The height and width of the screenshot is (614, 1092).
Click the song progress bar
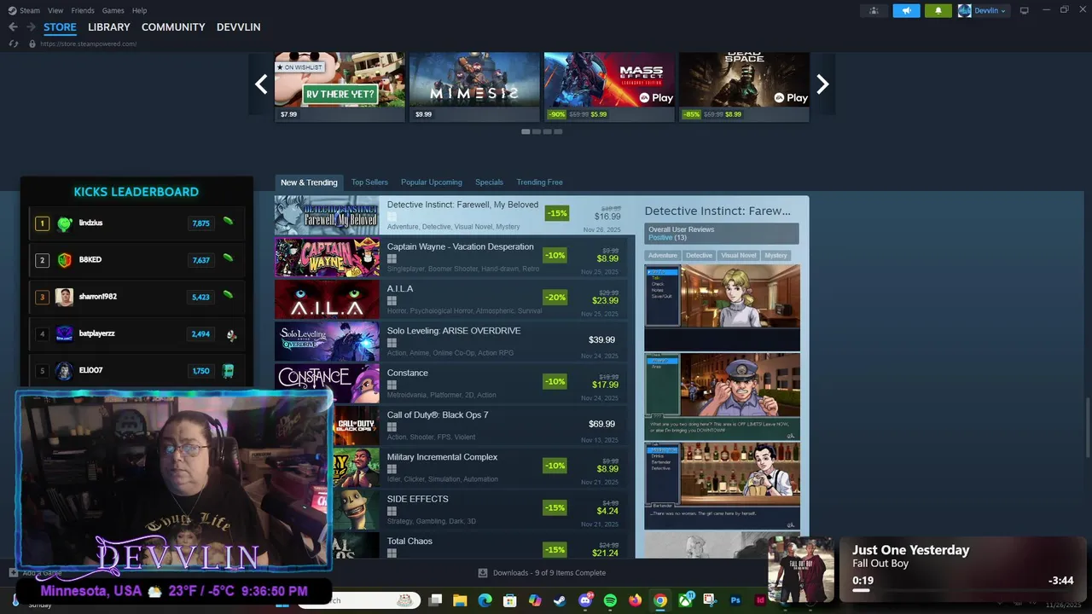(x=962, y=589)
